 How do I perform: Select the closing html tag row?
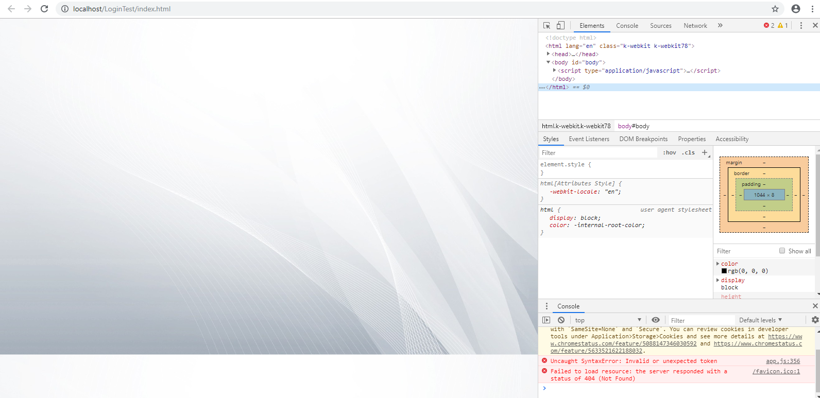pyautogui.click(x=679, y=87)
